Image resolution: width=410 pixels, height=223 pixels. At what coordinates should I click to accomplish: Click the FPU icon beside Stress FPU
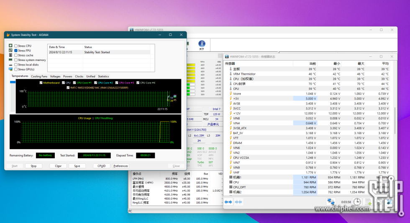coord(11,51)
